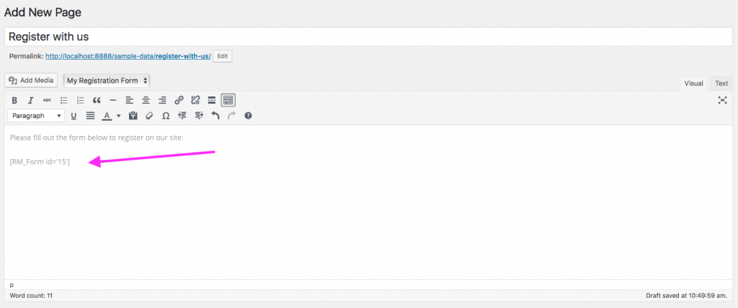Screen dimensions: 738x308
Task: Expand the text color dropdown arrow
Action: click(118, 115)
